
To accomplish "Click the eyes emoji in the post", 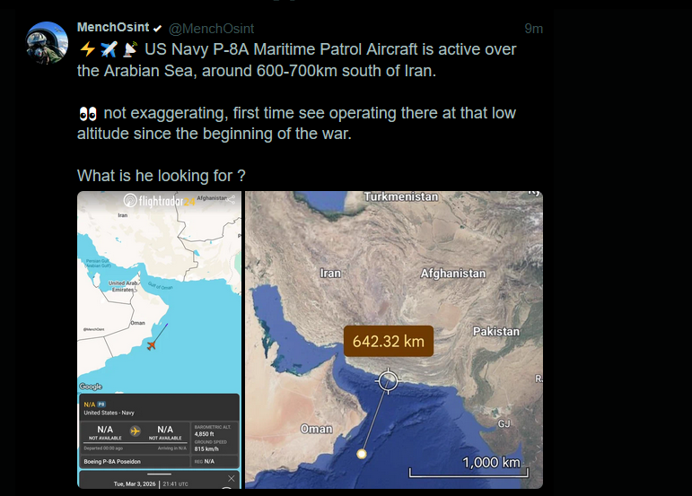I will (x=87, y=113).
